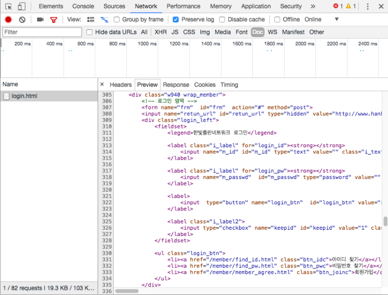Image resolution: width=388 pixels, height=295 pixels.
Task: Open the Performance tab
Action: tap(183, 6)
